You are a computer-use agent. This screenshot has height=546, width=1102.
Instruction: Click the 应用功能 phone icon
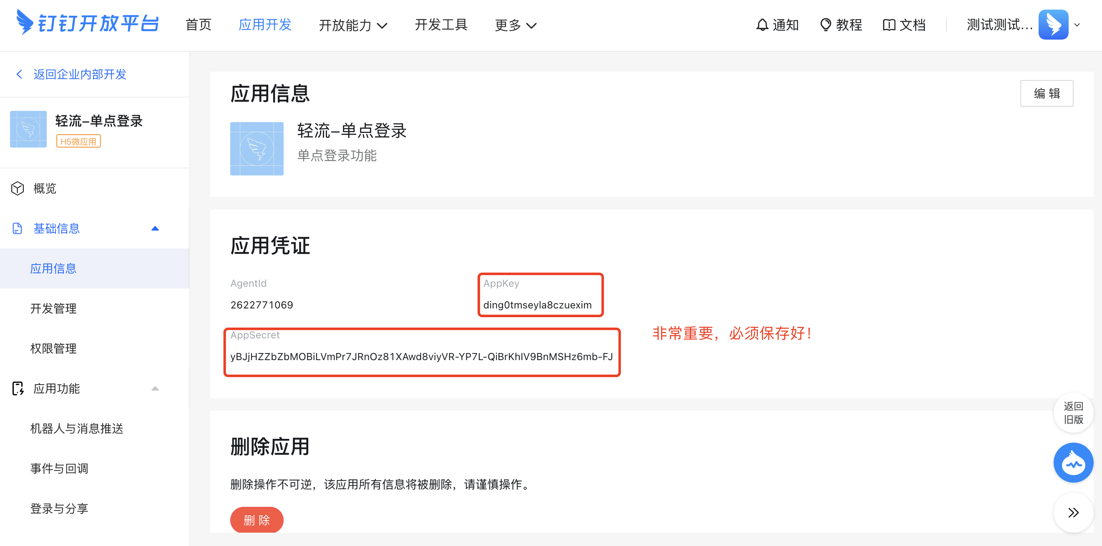coord(18,388)
